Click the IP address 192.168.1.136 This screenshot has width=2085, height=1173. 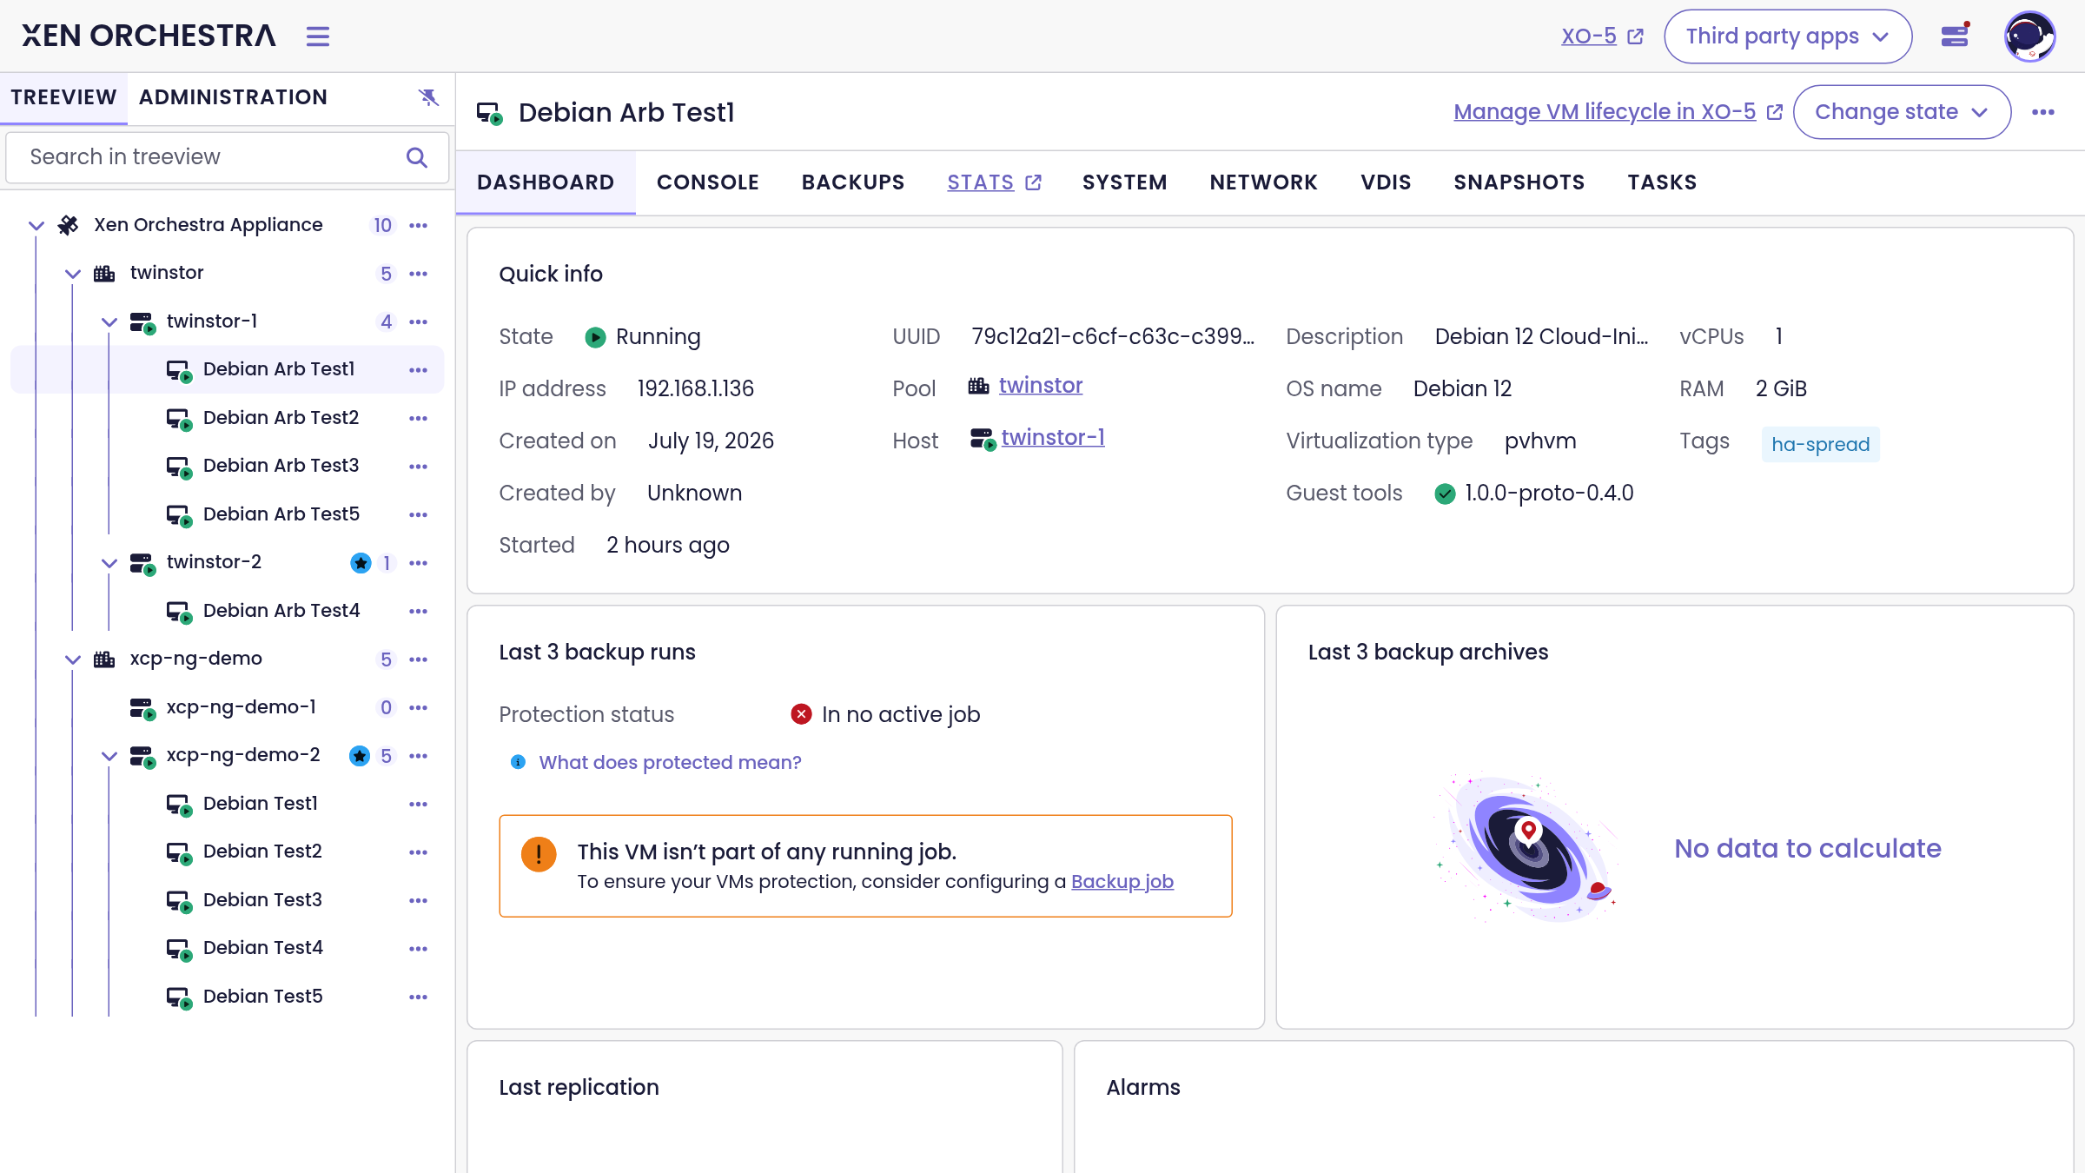click(695, 388)
